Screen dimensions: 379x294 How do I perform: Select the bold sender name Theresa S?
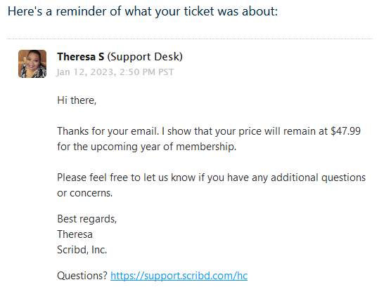[x=80, y=57]
